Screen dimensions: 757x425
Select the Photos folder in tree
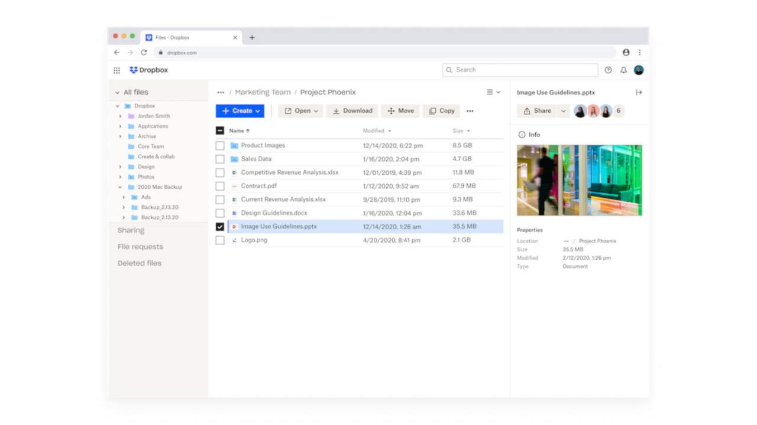146,177
